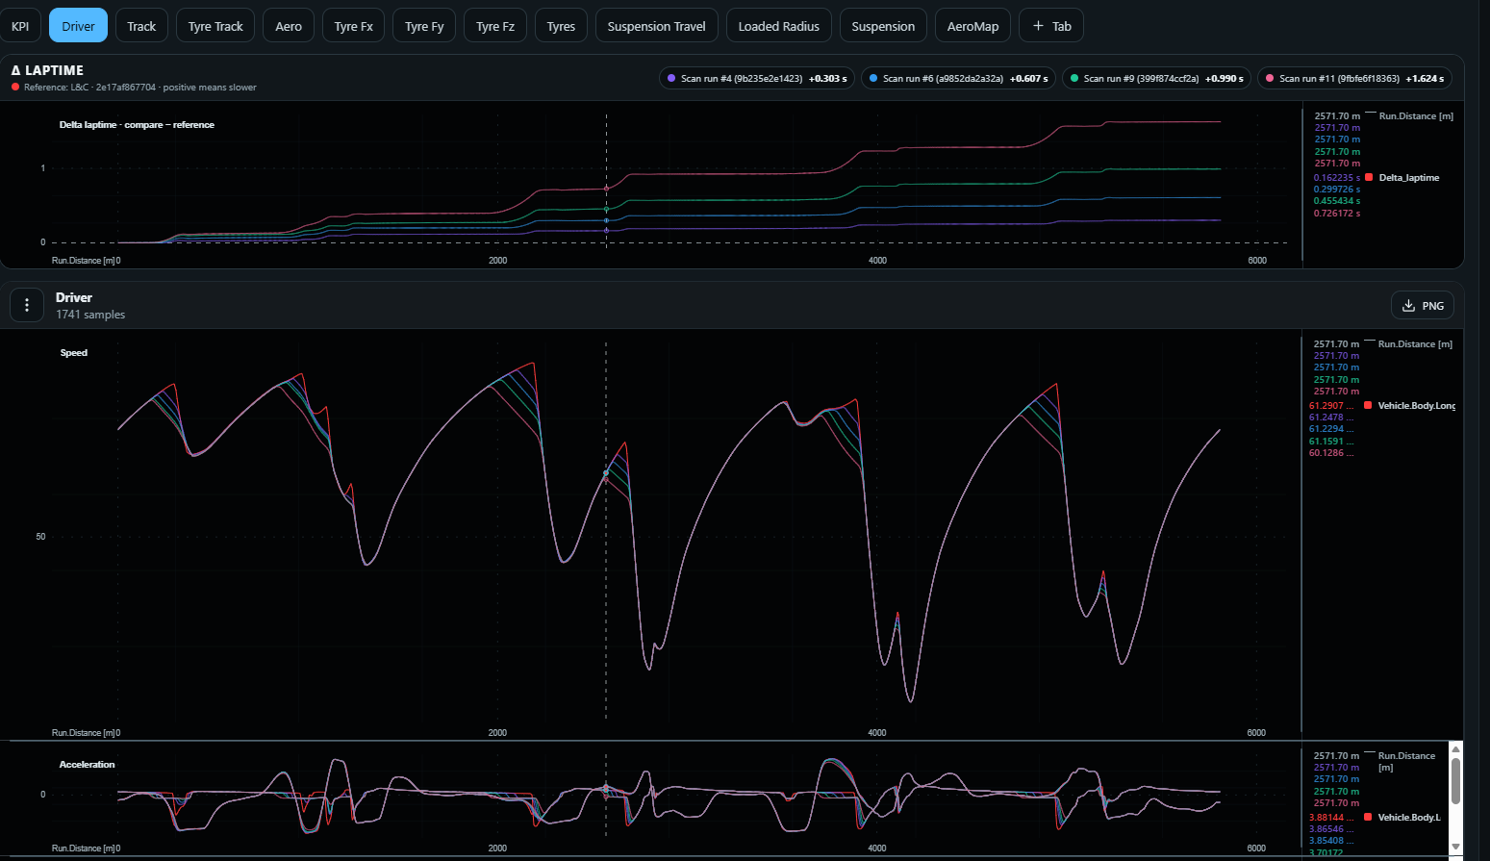The width and height of the screenshot is (1490, 861).
Task: Click the scroll down arrow in Acceleration legend
Action: click(1455, 847)
